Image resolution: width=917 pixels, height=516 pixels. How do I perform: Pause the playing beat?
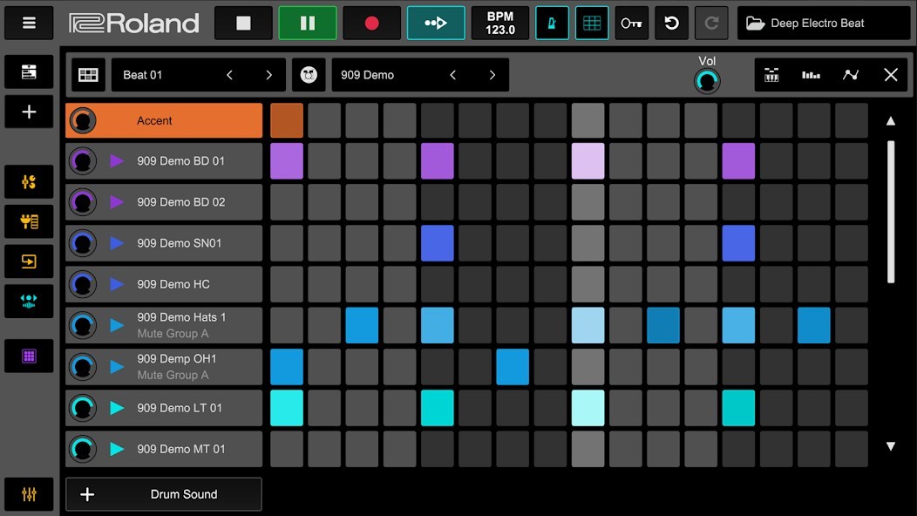point(307,24)
